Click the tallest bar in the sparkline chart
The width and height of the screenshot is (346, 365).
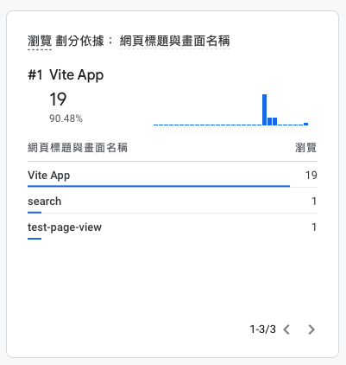point(264,110)
